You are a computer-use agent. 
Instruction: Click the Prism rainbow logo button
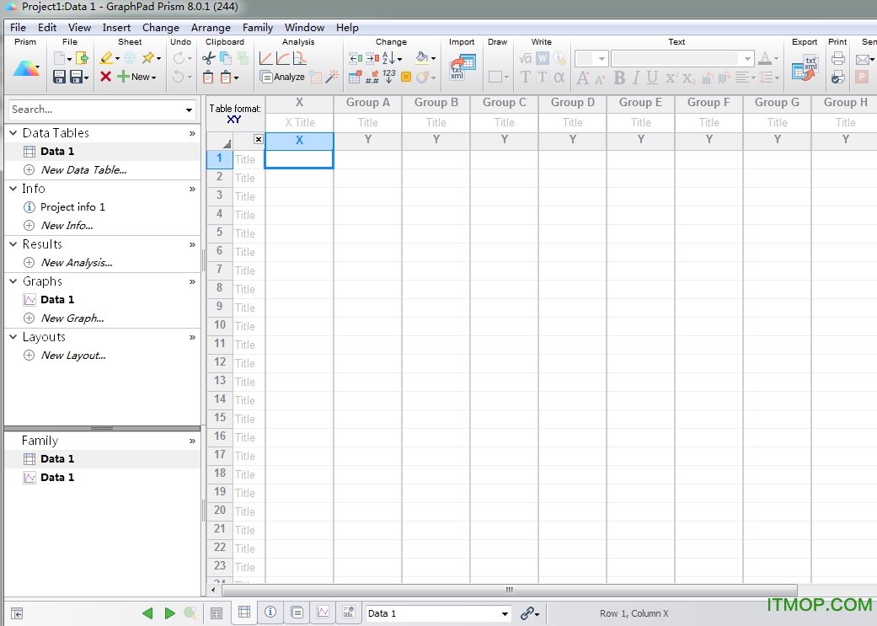tap(25, 68)
